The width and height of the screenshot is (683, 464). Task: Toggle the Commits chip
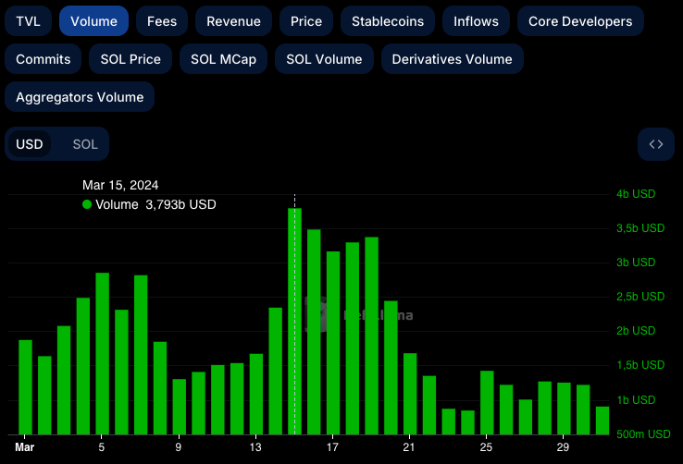coord(43,59)
